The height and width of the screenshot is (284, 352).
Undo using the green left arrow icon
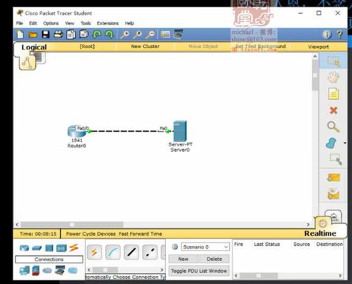coord(97,34)
